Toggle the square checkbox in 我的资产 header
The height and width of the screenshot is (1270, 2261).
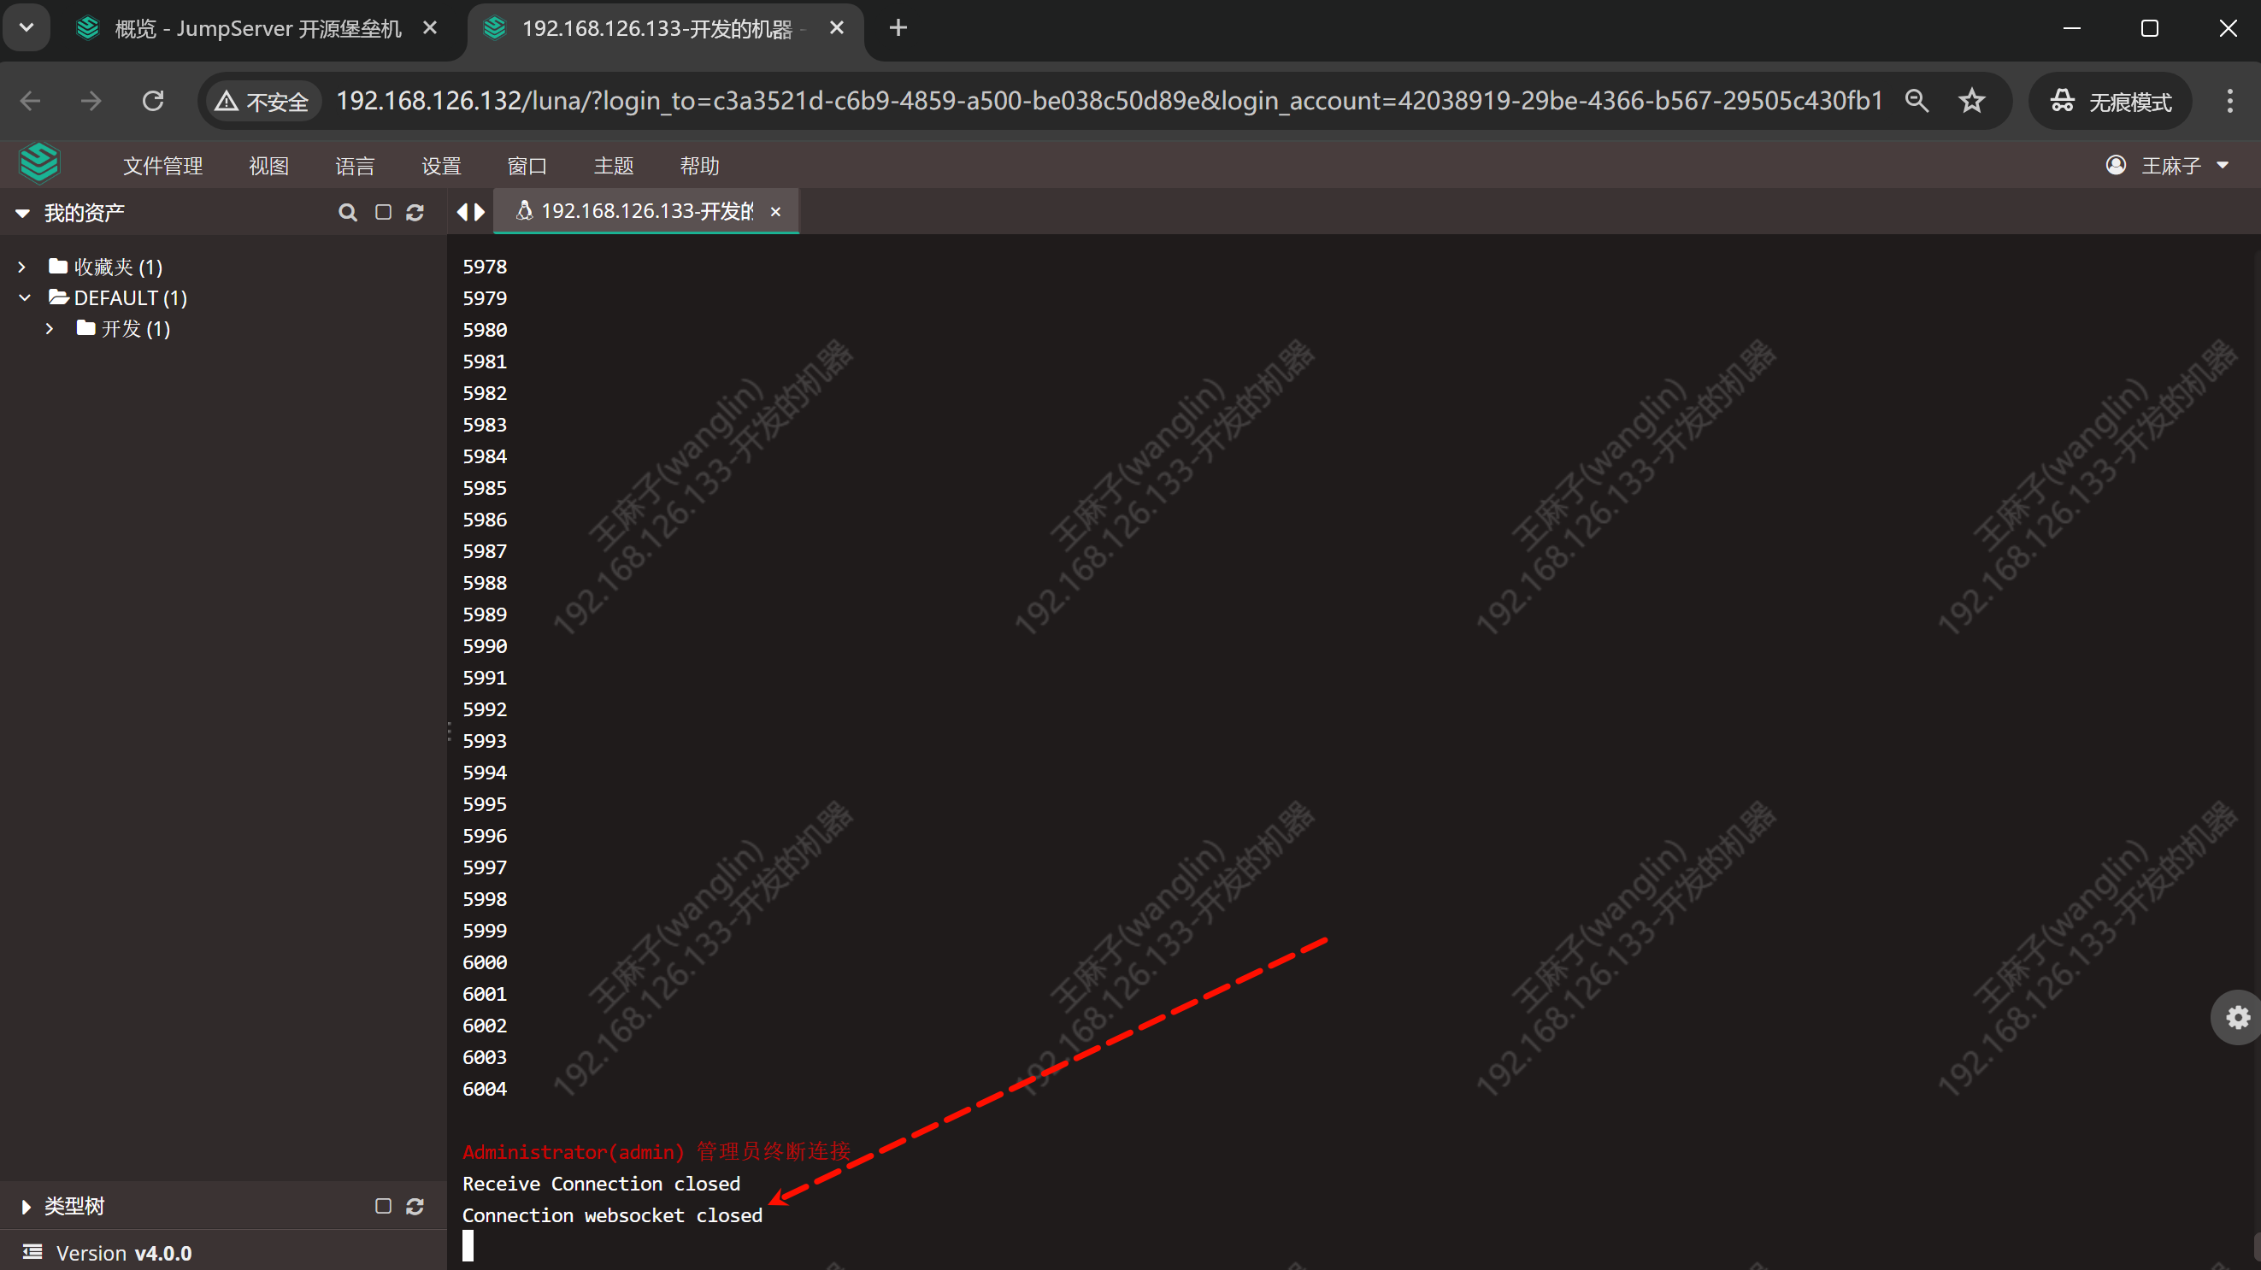[x=383, y=213]
